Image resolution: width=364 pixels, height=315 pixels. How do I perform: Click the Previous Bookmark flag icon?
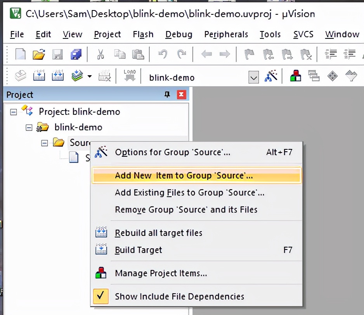pyautogui.click(x=269, y=54)
